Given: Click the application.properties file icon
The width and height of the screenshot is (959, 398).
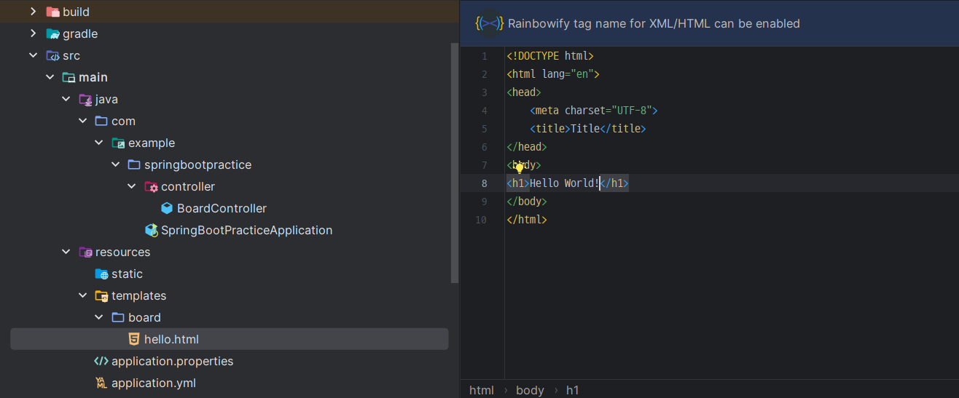Looking at the screenshot, I should pos(101,361).
